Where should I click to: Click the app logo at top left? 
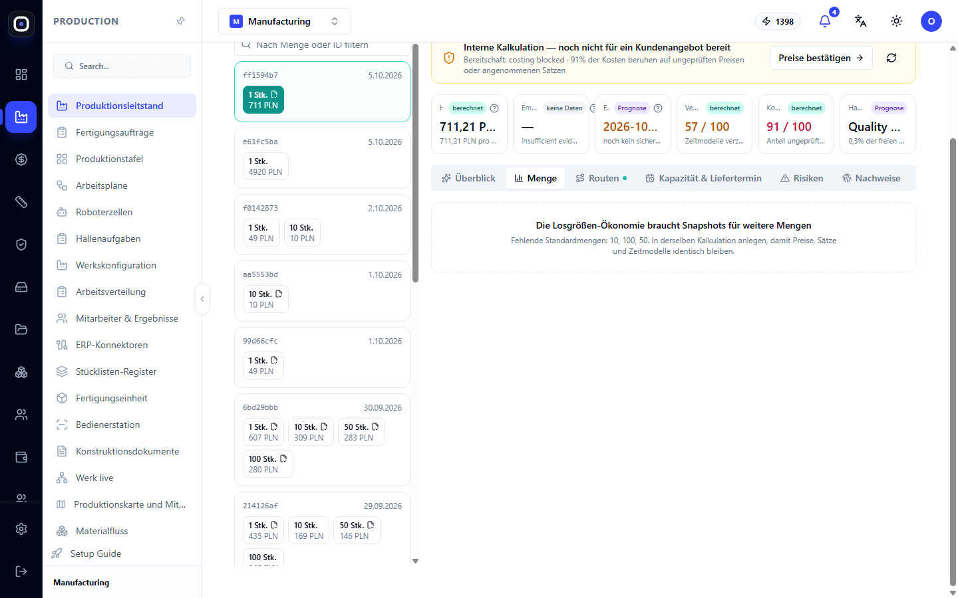(x=21, y=24)
